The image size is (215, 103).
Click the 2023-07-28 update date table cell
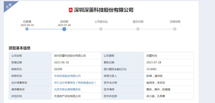[x=169, y=62]
